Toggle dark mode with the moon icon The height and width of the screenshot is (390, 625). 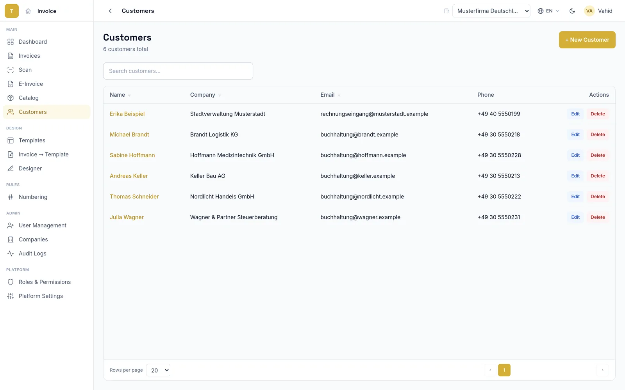572,11
